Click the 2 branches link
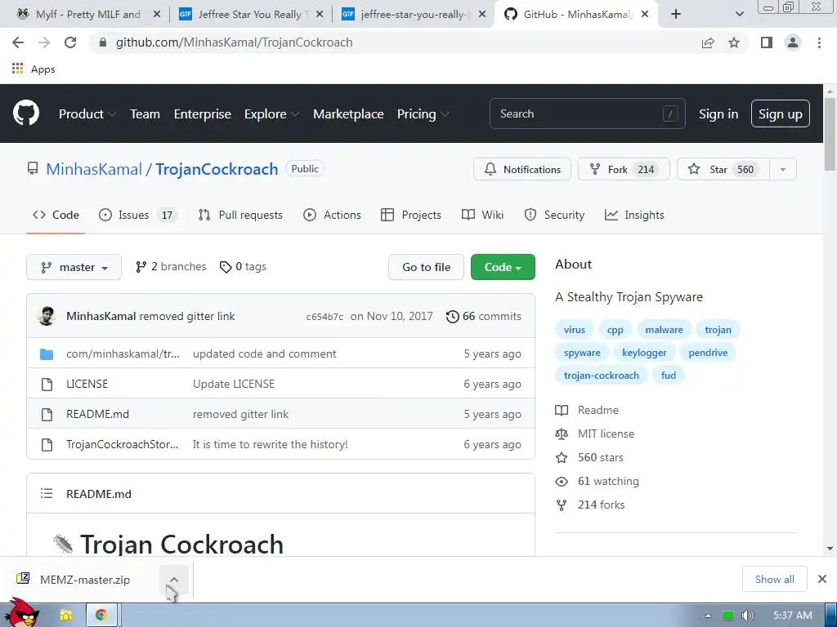The height and width of the screenshot is (627, 837). (171, 267)
